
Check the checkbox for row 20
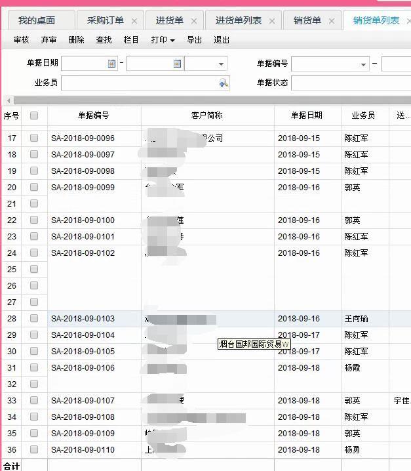tap(34, 187)
